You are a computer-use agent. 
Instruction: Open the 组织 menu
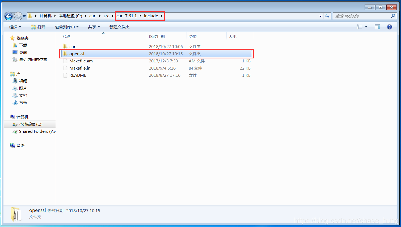(15, 27)
